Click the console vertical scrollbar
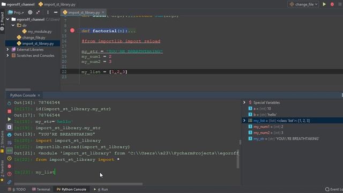 238,160
